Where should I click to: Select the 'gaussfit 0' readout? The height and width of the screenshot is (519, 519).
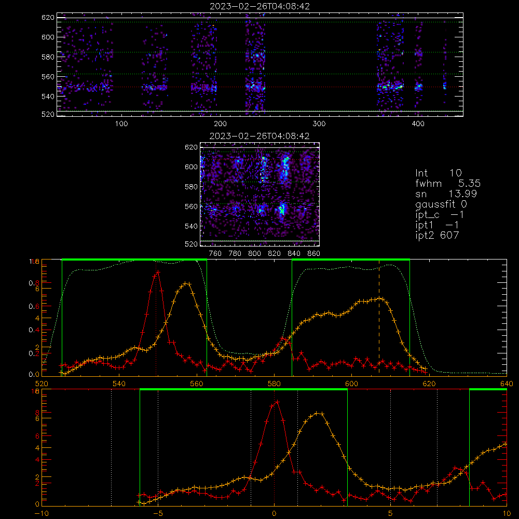point(441,204)
